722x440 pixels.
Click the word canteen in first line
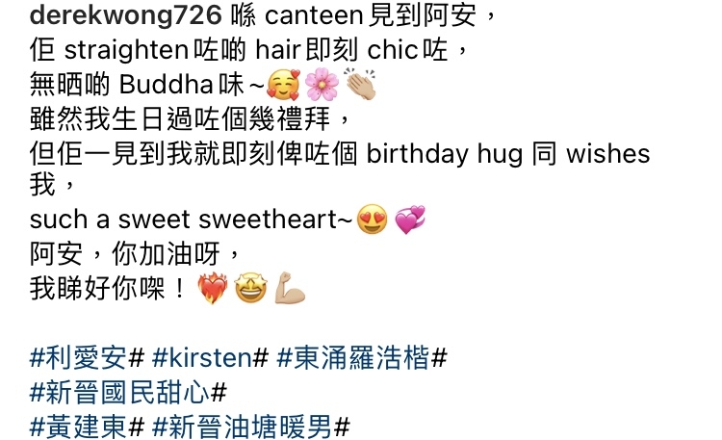[x=314, y=15]
